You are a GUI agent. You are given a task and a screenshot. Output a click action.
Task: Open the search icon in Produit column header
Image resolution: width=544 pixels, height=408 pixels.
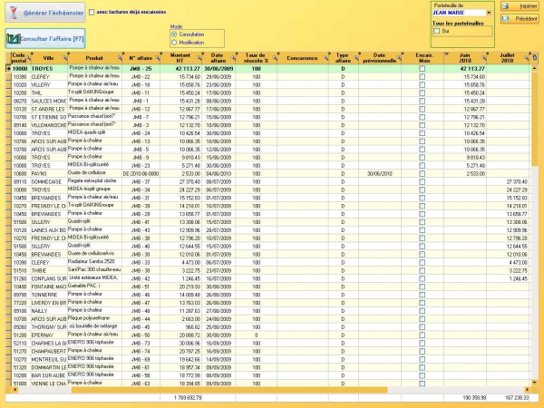click(120, 58)
